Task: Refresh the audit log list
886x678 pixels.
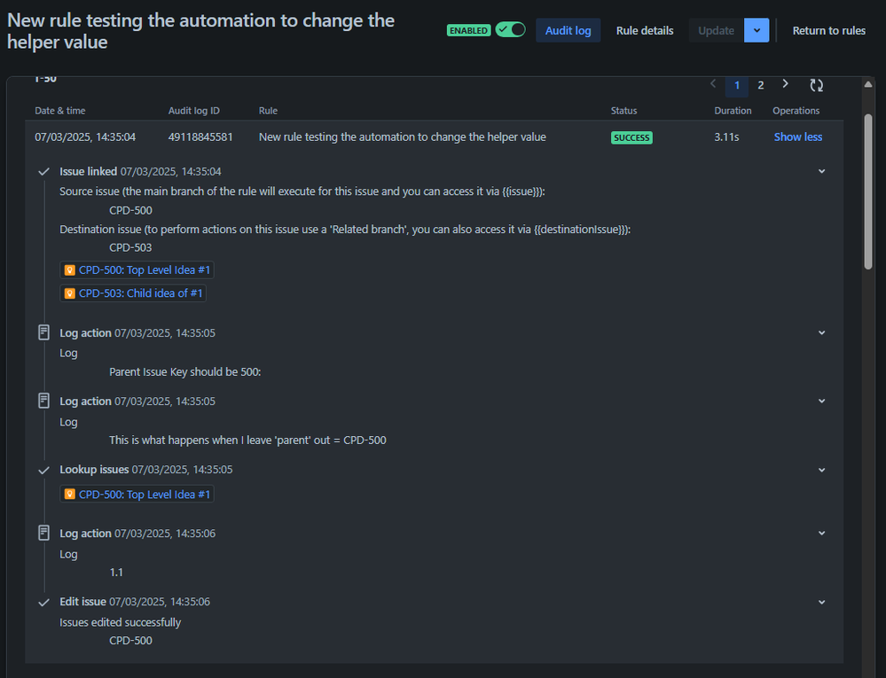Action: [815, 84]
